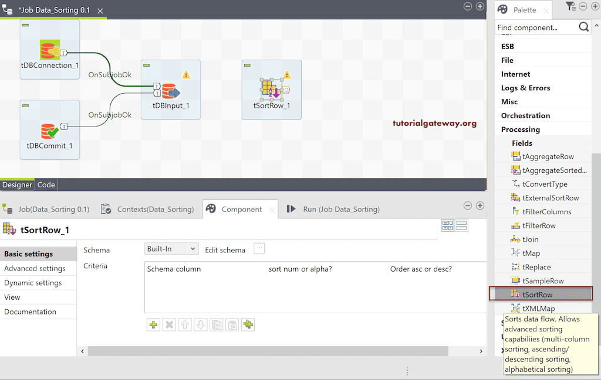The width and height of the screenshot is (601, 380).
Task: Click the rightmost green plus criteria button
Action: pos(248,325)
